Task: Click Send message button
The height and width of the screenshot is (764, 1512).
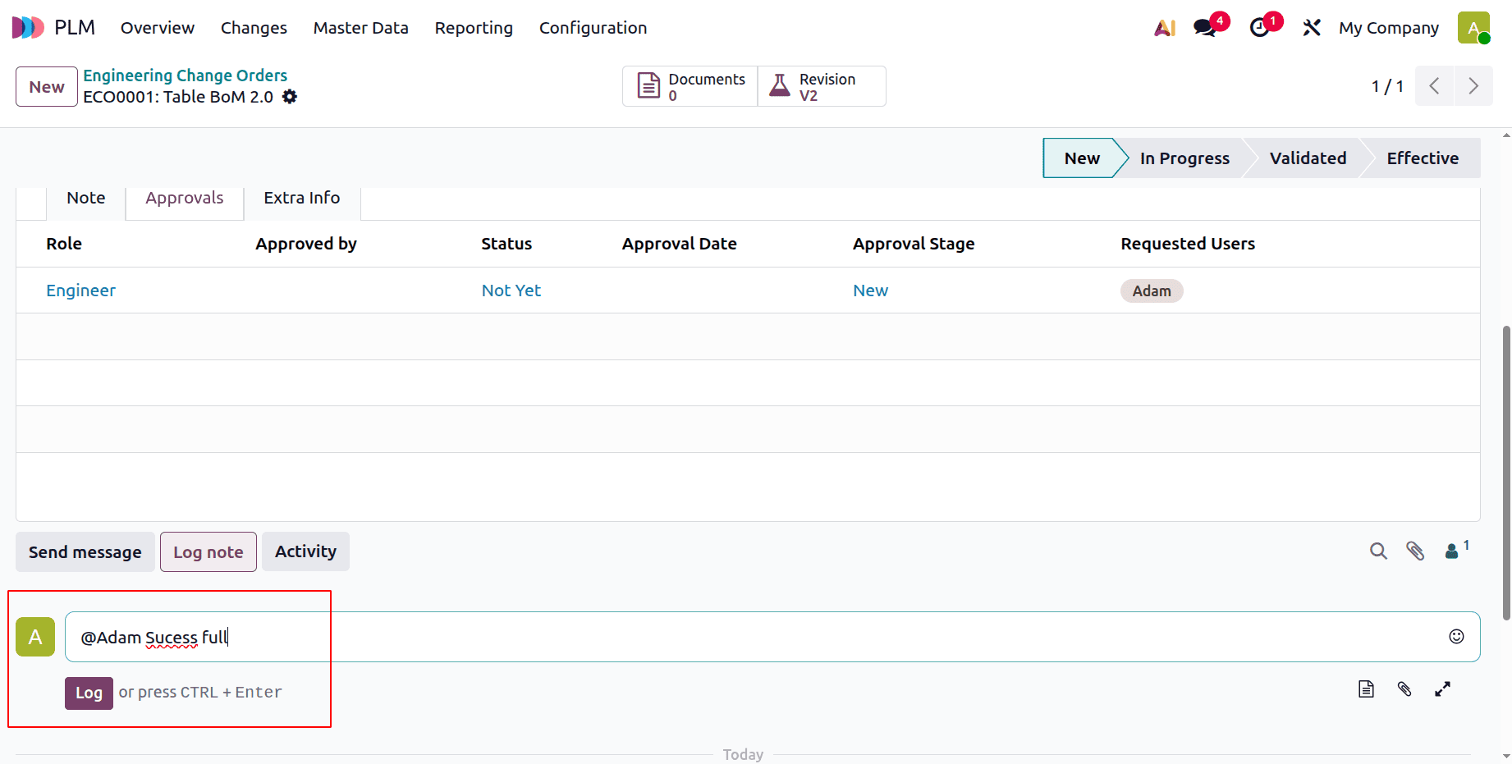Action: (x=85, y=552)
